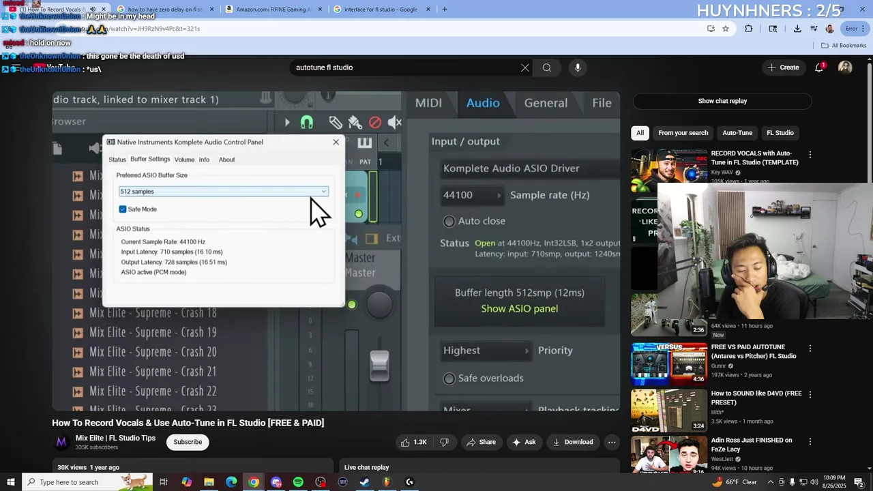Viewport: 873px width, 491px height.
Task: Open Microsoft Edge from the taskbar
Action: pyautogui.click(x=231, y=482)
